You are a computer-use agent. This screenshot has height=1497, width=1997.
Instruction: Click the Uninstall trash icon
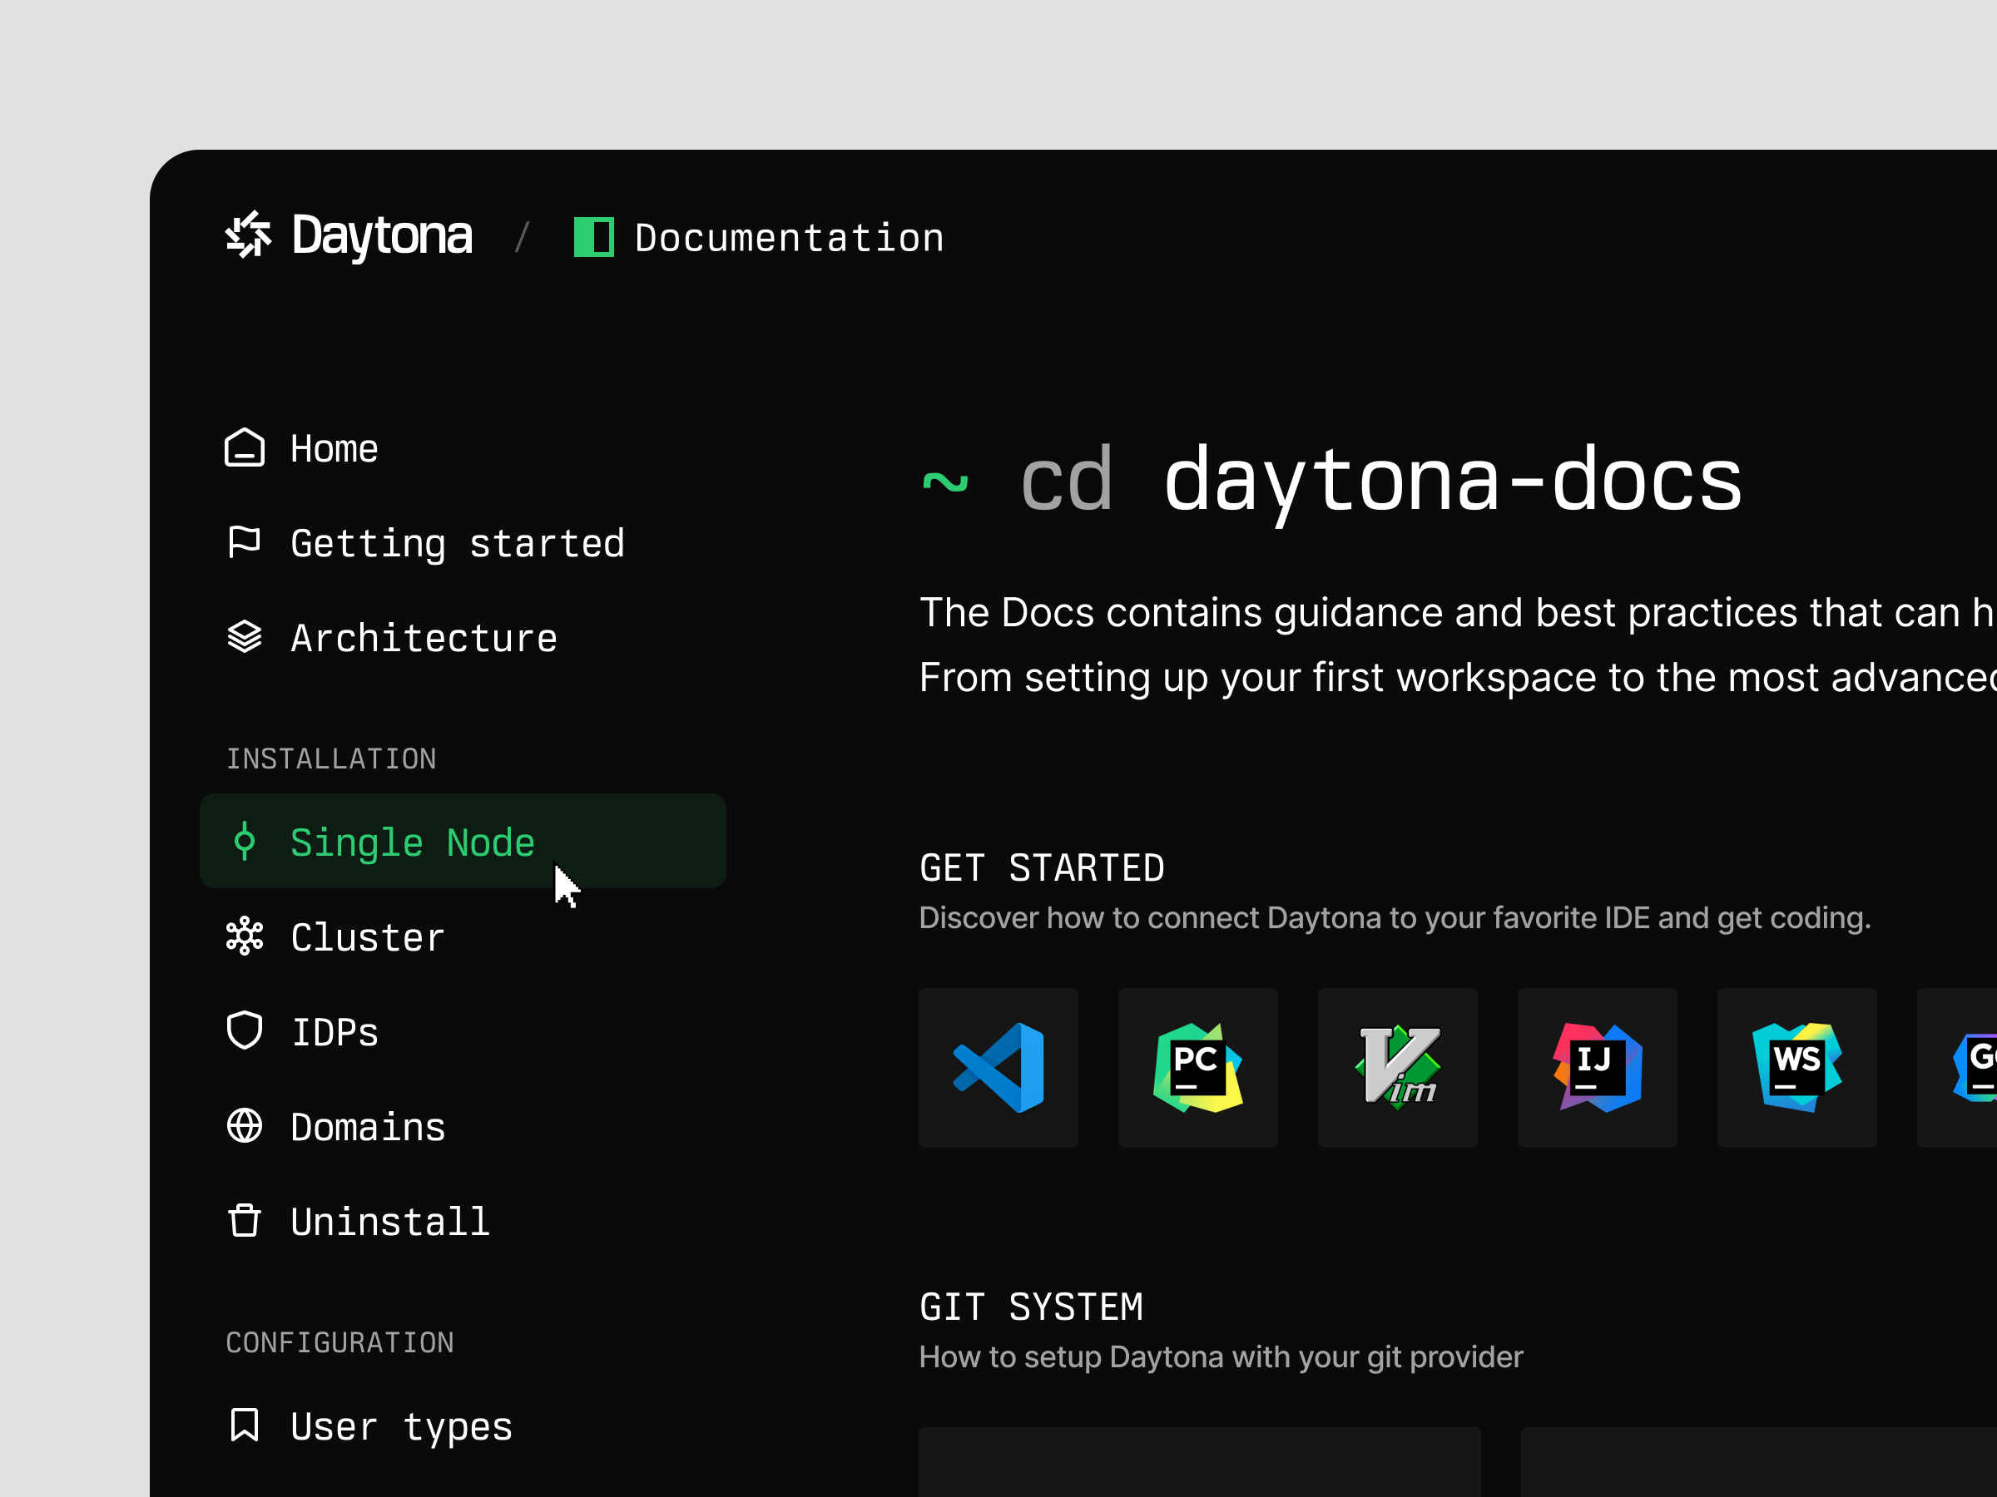point(245,1221)
